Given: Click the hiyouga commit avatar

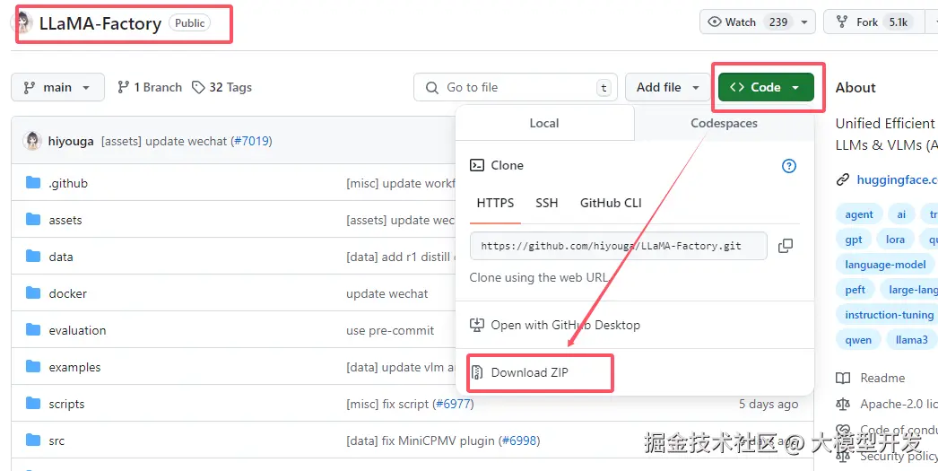Looking at the screenshot, I should [32, 141].
